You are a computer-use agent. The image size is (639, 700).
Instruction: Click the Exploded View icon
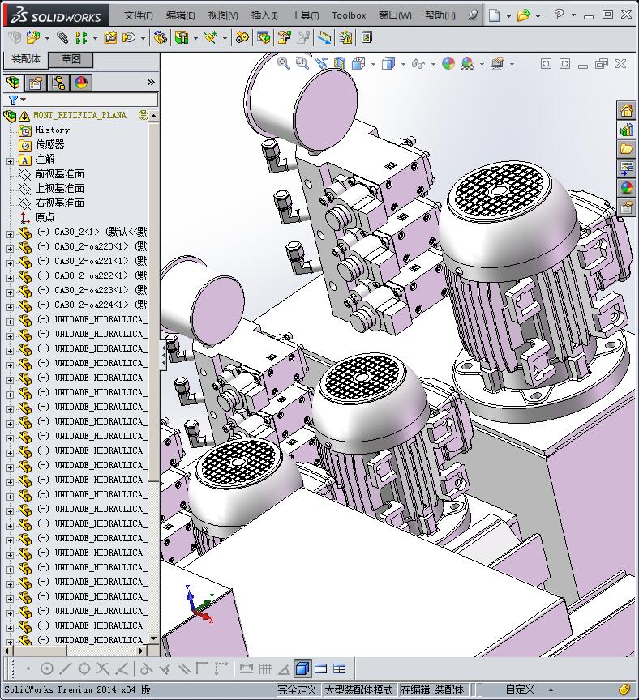coord(284,37)
